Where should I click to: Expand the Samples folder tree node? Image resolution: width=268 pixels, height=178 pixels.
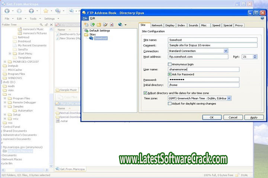tap(5, 106)
